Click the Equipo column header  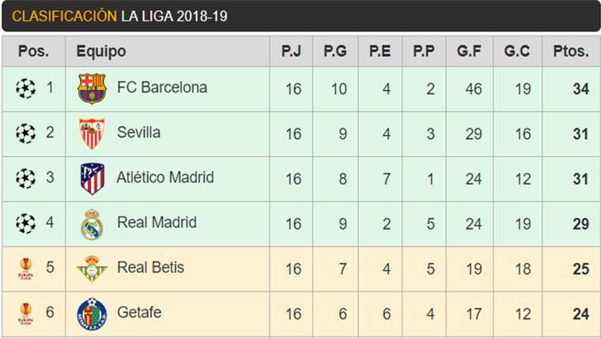[101, 51]
